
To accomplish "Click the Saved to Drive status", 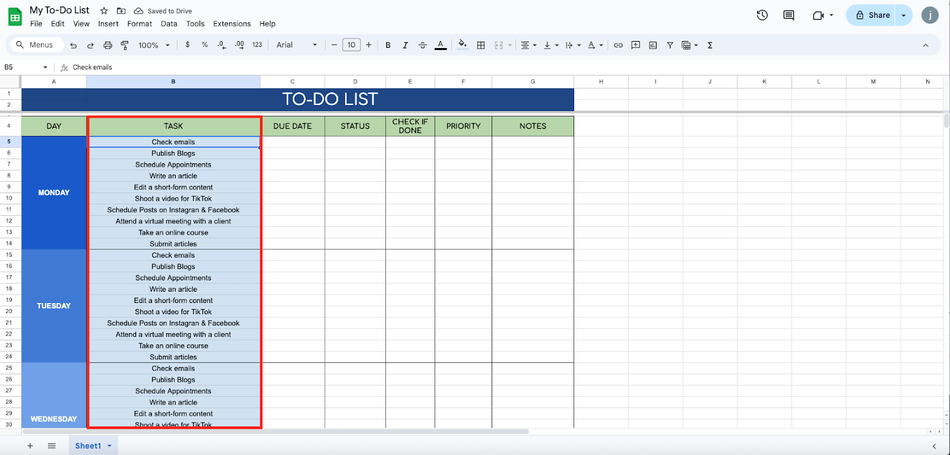I will [163, 11].
